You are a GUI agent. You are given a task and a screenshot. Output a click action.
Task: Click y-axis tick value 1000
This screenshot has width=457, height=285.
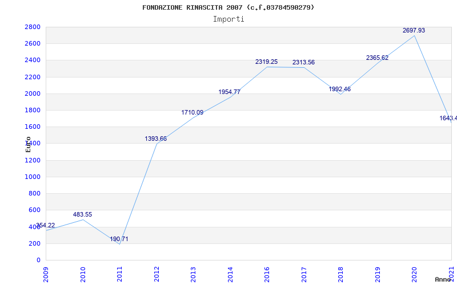tap(33, 177)
